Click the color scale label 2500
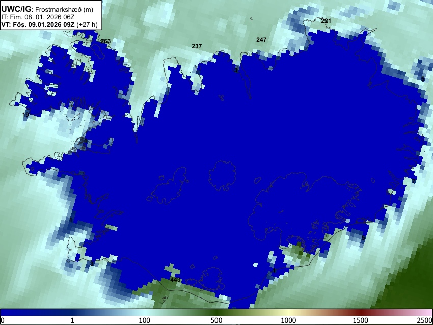Image resolution: width=433 pixels, height=325 pixels. 425,320
